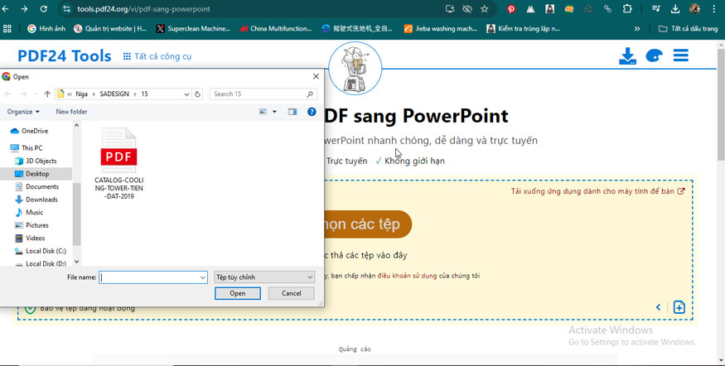Go up one folder level arrow

coord(47,94)
